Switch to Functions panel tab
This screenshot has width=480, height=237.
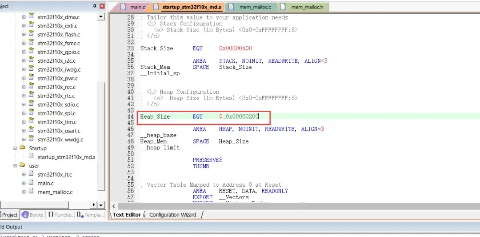pyautogui.click(x=61, y=215)
